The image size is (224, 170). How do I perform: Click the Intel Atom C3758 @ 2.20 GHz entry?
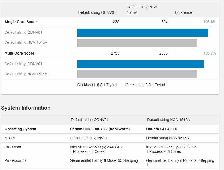click(171, 147)
